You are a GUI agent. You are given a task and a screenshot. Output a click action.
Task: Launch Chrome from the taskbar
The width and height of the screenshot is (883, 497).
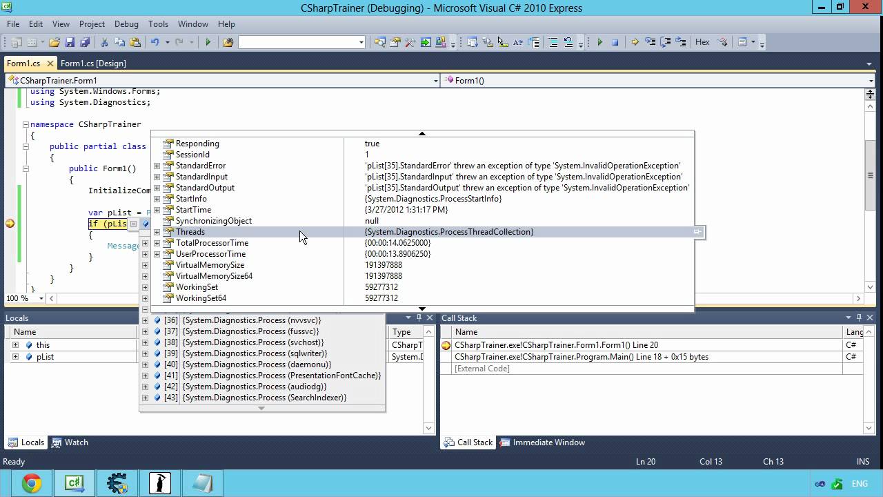[31, 483]
